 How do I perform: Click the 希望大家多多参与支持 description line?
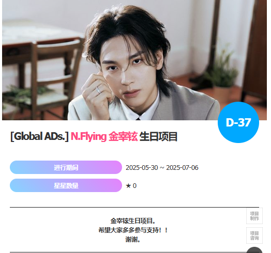click(x=133, y=230)
